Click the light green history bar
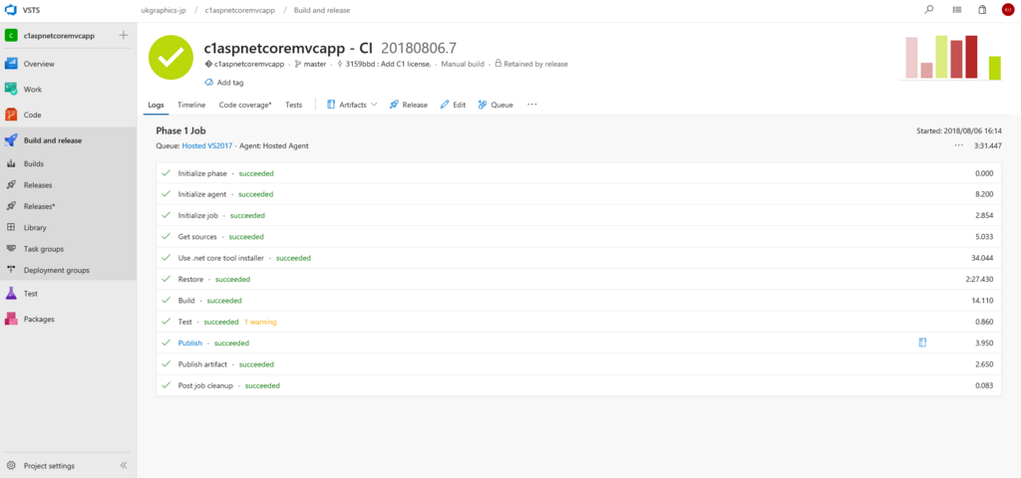Screen dimensions: 1021x478 click(941, 57)
